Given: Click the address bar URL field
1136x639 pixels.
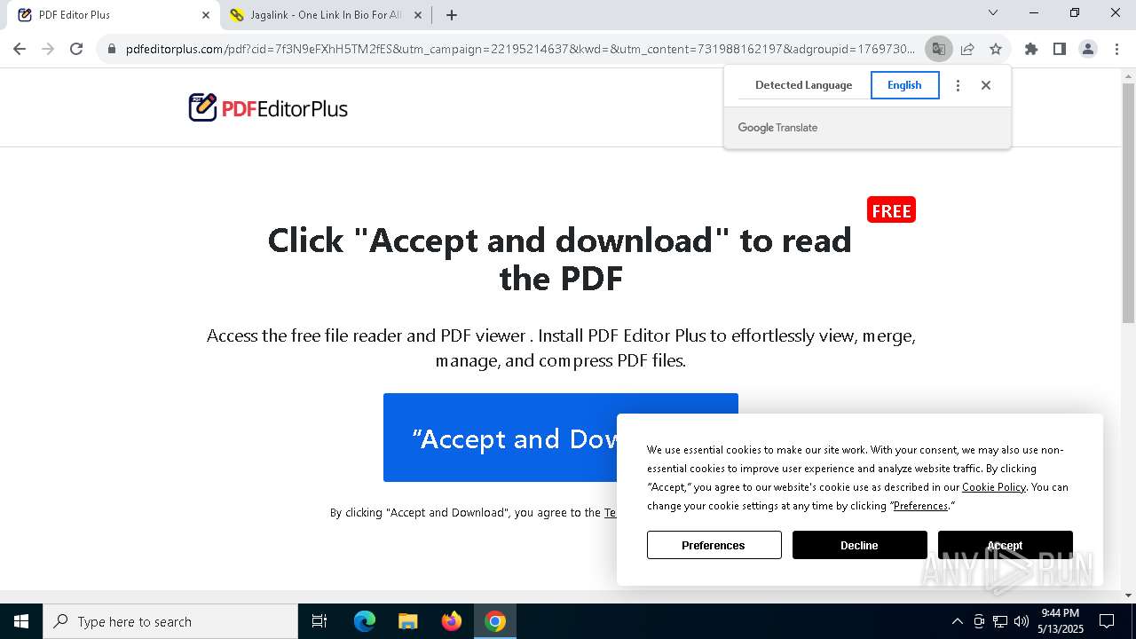Looking at the screenshot, I should (519, 49).
